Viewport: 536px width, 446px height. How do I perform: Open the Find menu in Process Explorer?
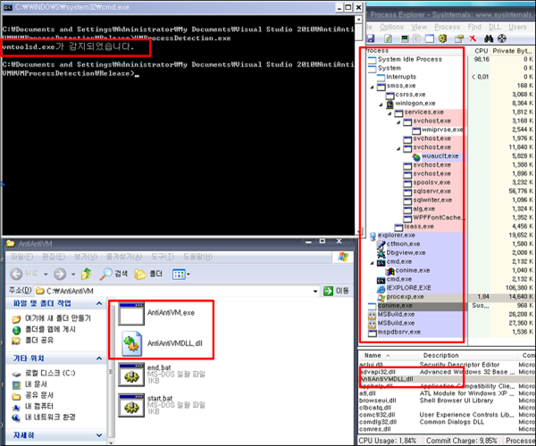click(474, 27)
